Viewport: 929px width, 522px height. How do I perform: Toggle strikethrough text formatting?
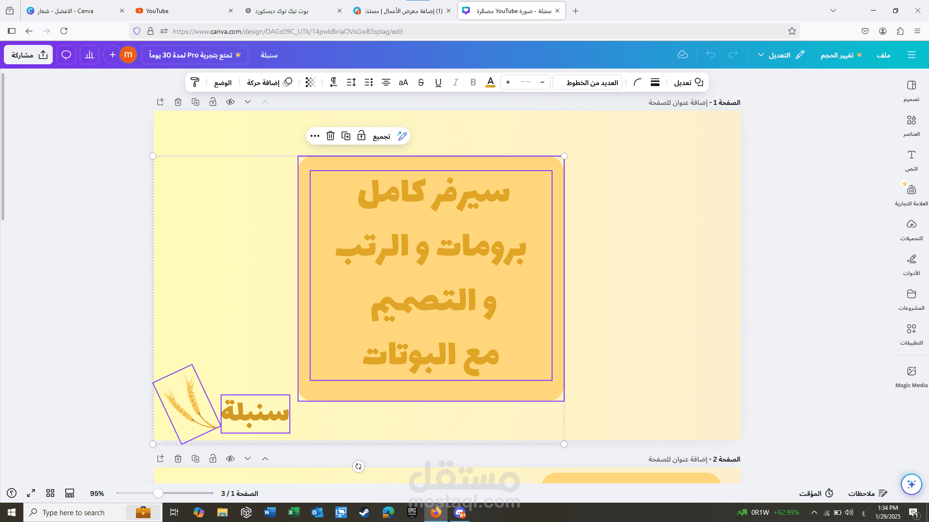(x=421, y=82)
